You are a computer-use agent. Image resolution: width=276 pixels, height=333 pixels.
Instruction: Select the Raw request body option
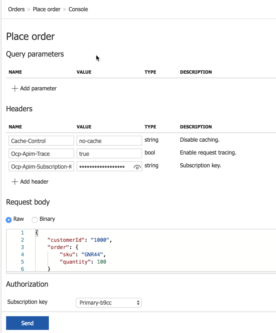[x=9, y=220]
